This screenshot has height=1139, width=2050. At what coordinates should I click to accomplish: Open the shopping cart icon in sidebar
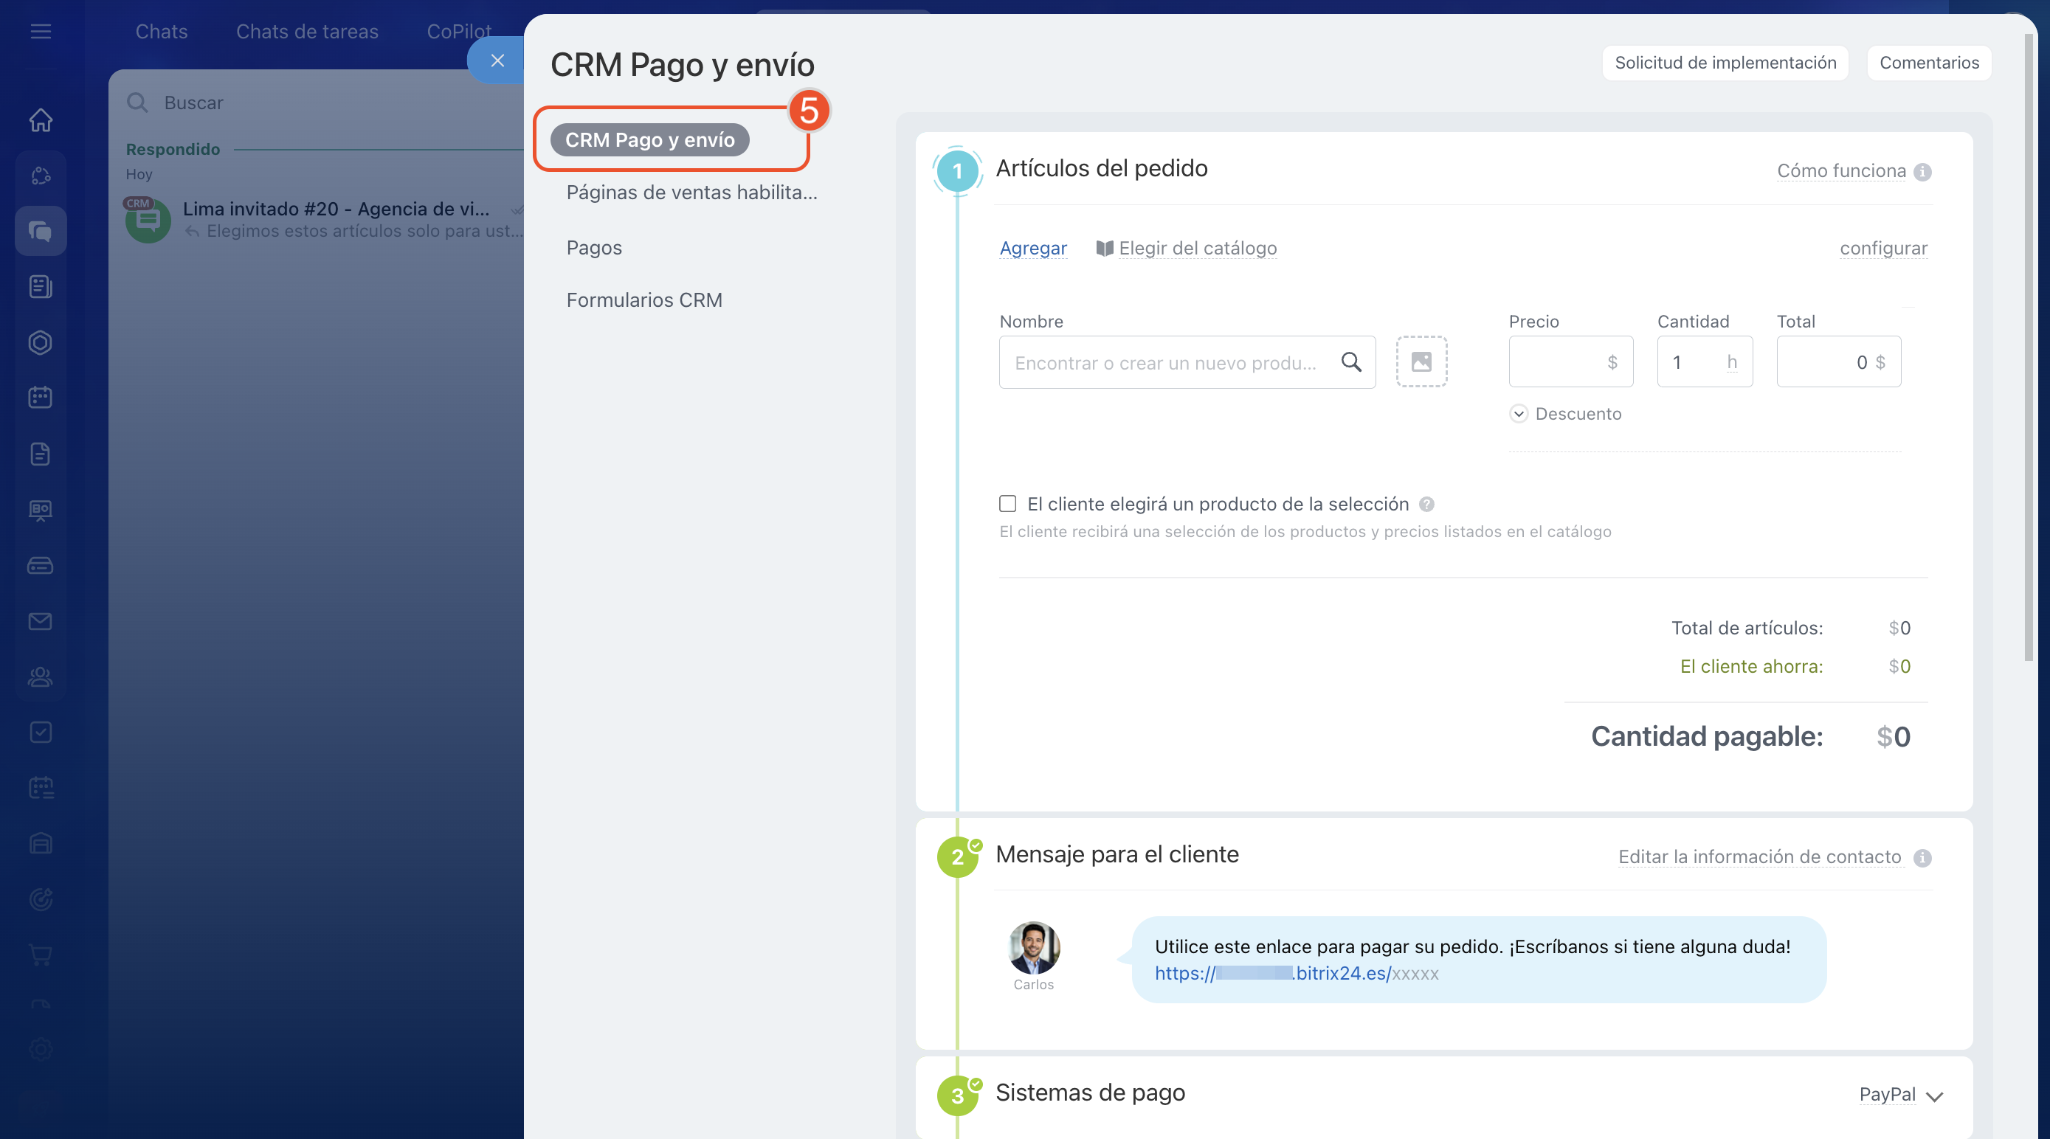[x=41, y=955]
